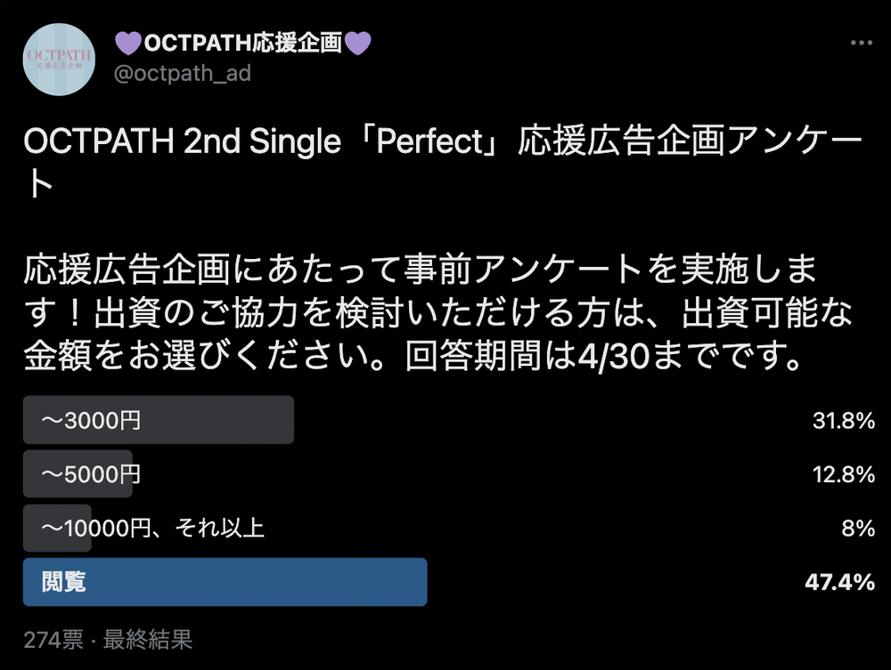The image size is (891, 670).
Task: Select the 閲覧 poll option label
Action: coord(64,582)
